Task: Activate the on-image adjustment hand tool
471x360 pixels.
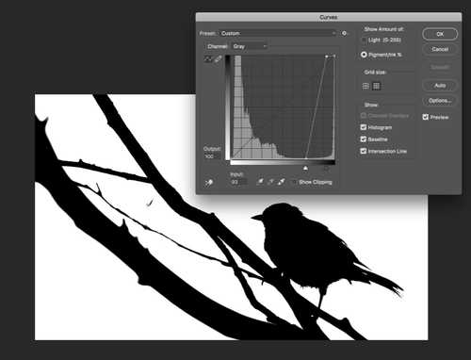Action: 208,183
